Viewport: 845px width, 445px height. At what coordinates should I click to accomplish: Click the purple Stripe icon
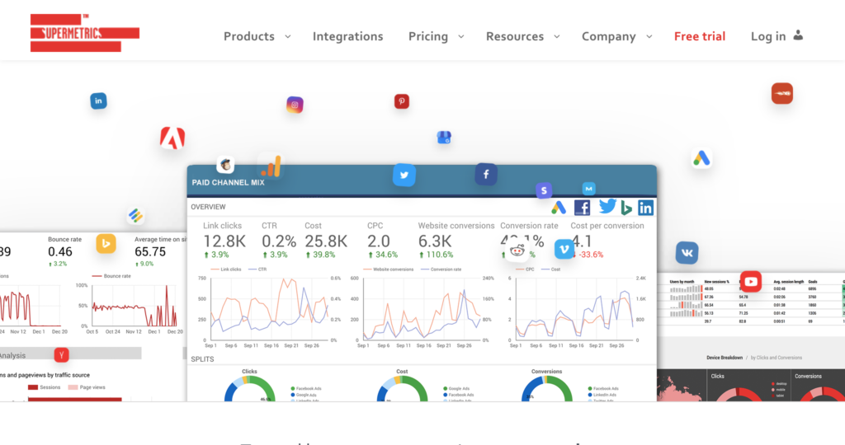[543, 191]
